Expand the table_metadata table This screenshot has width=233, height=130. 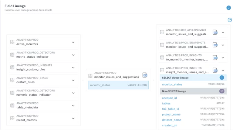coord(73,106)
